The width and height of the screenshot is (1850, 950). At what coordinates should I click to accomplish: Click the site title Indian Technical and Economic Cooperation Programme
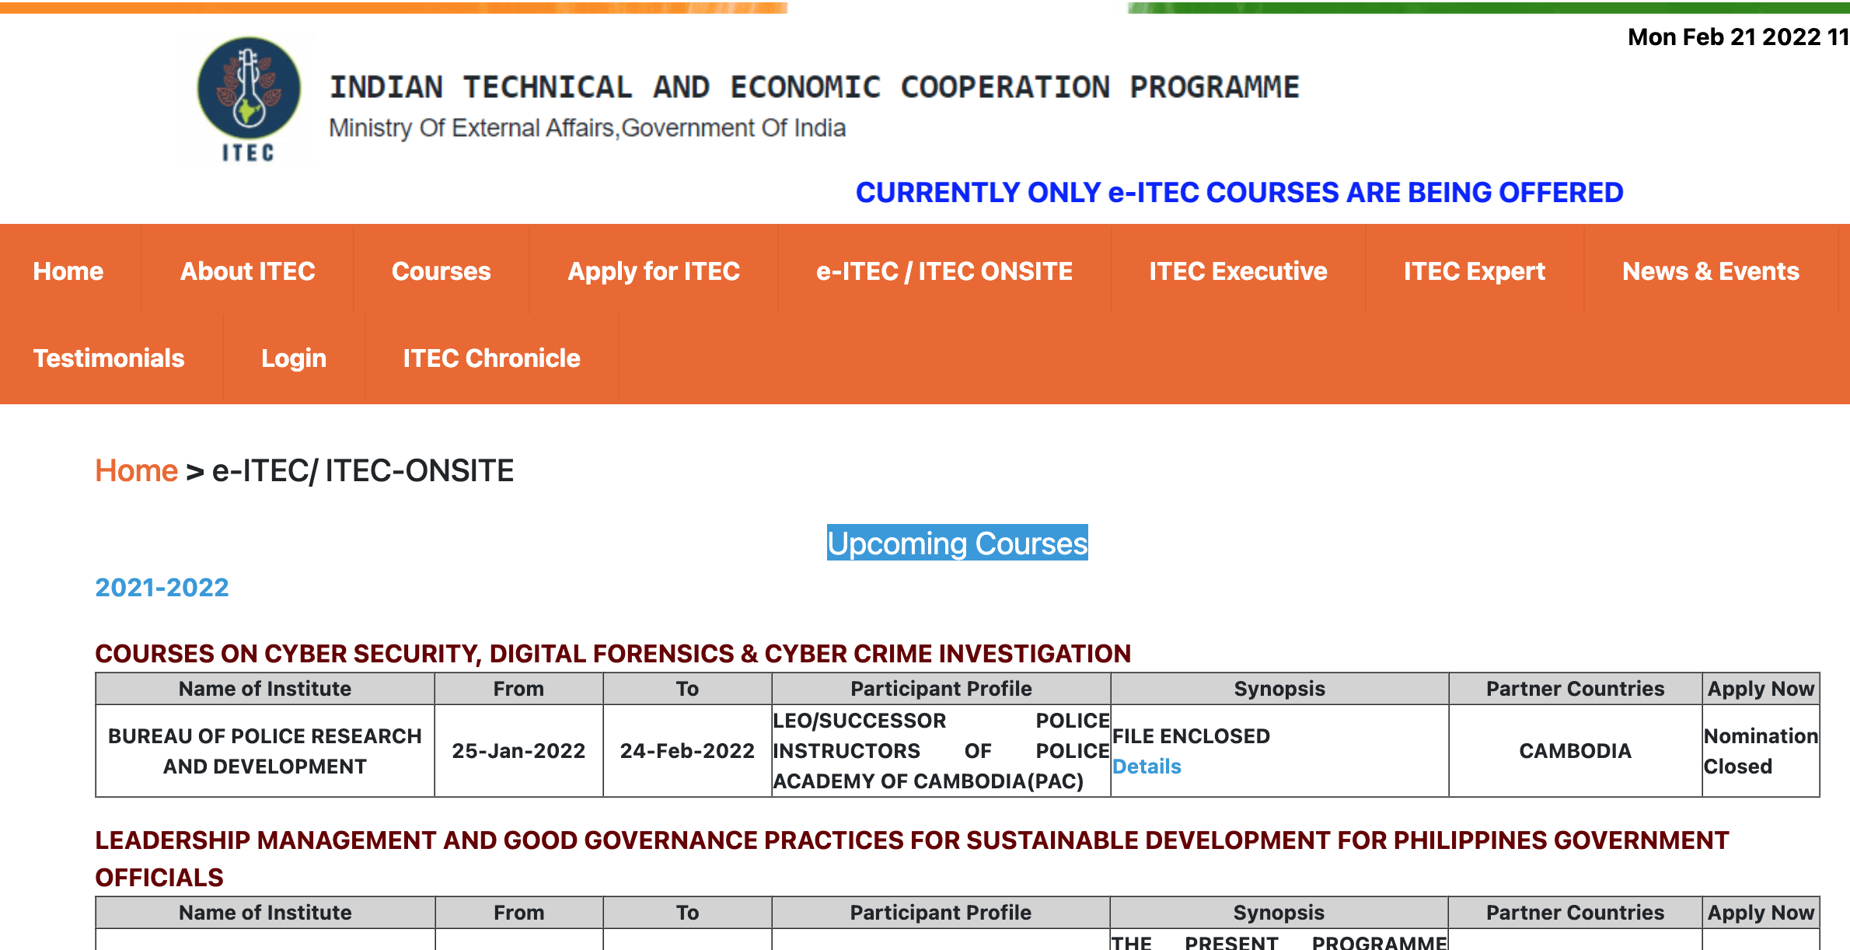tap(814, 87)
